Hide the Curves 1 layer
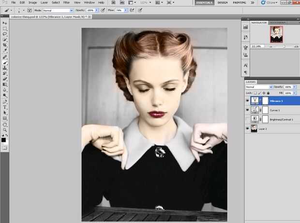300x223 pixels. click(x=247, y=110)
